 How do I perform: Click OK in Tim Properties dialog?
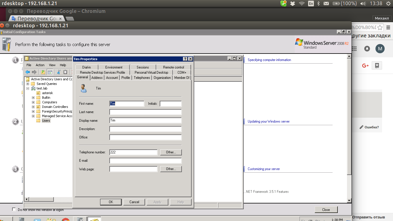click(x=111, y=202)
